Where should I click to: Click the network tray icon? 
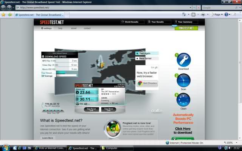(226, 148)
